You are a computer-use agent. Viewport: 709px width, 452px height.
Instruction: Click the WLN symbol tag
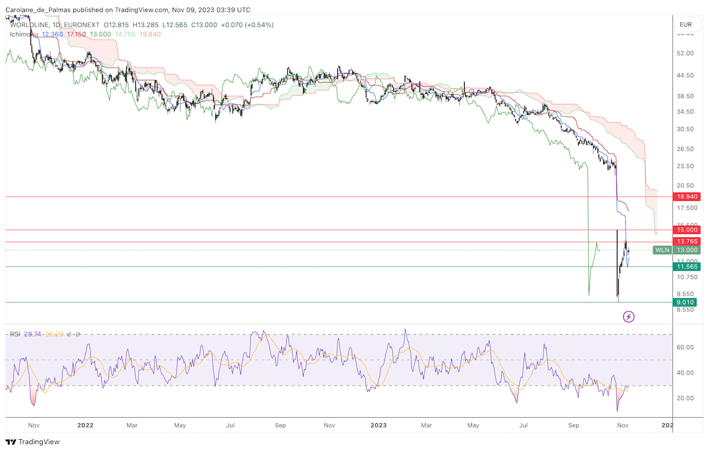coord(662,250)
